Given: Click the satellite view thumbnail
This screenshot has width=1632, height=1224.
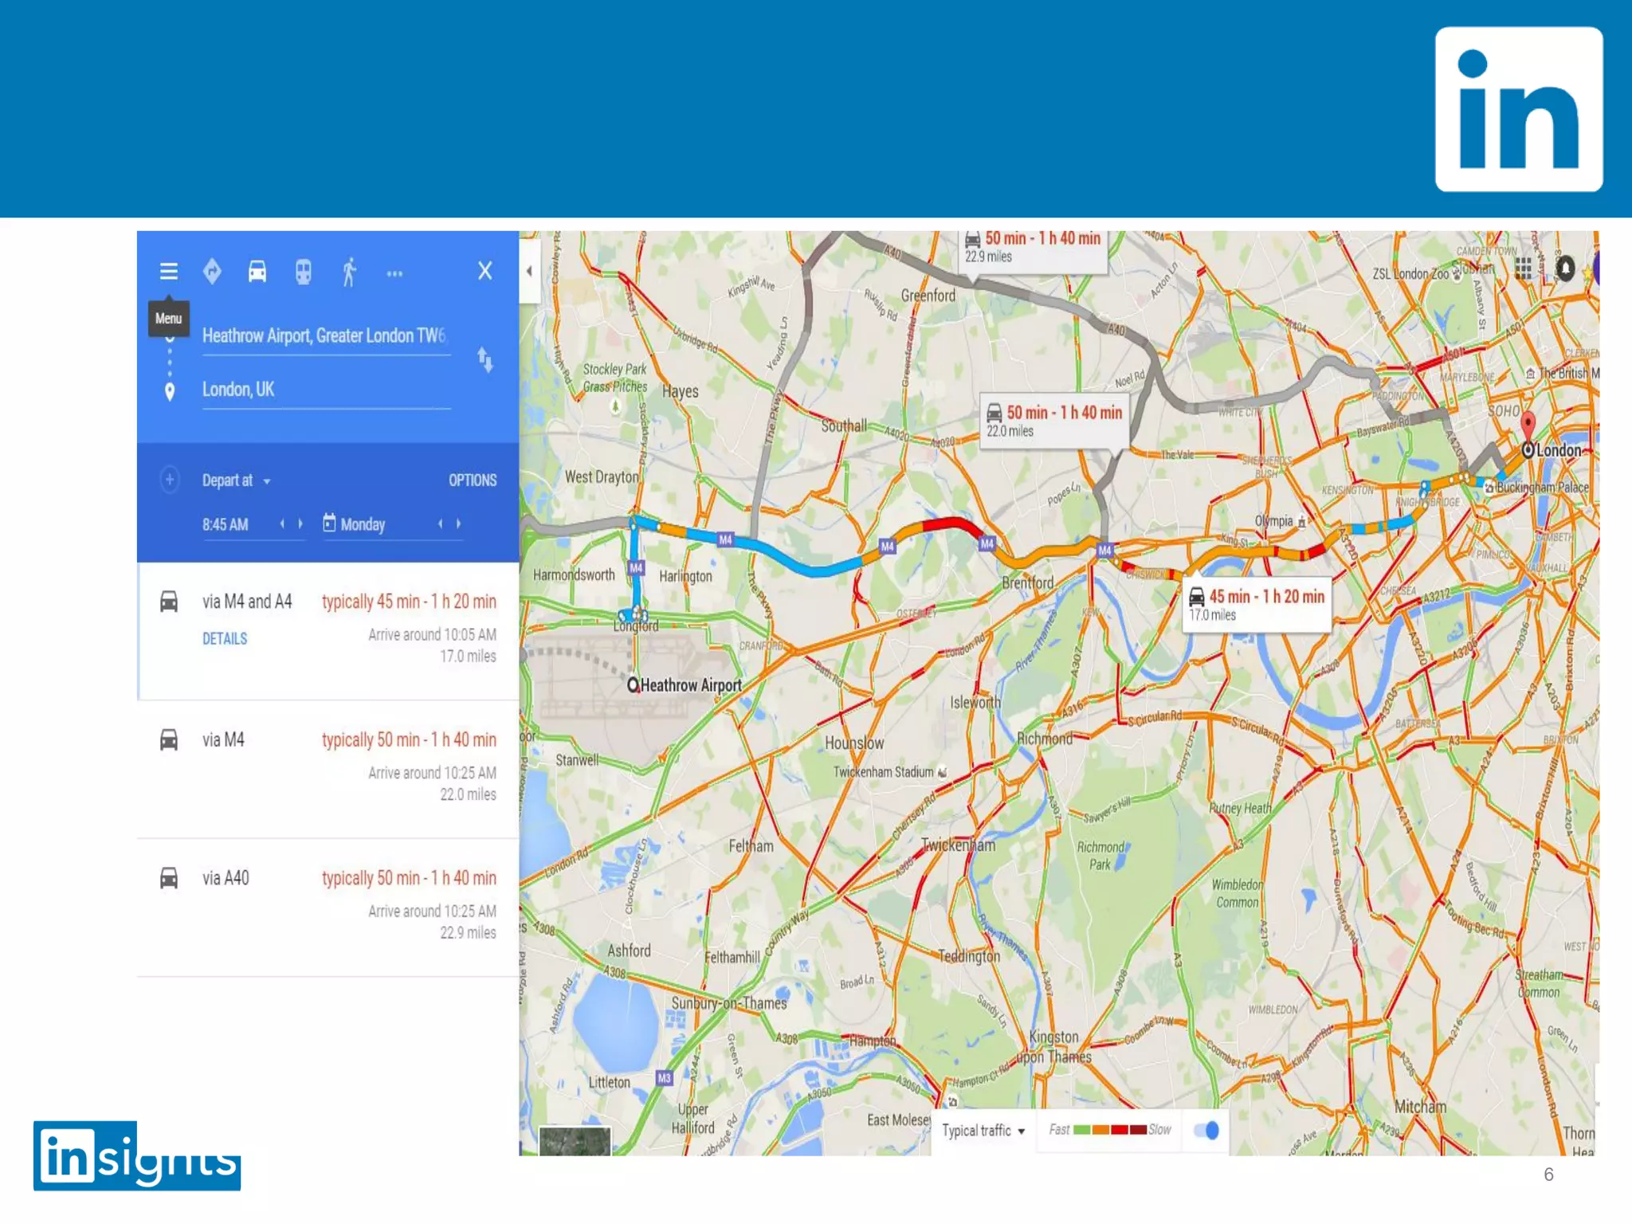Looking at the screenshot, I should coord(575,1140).
